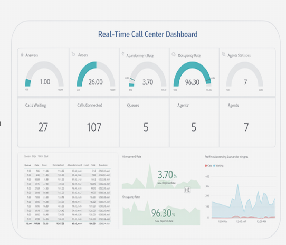The width and height of the screenshot is (286, 245).
Task: Click the icon next to the Ansers gauge title
Action: (x=73, y=54)
